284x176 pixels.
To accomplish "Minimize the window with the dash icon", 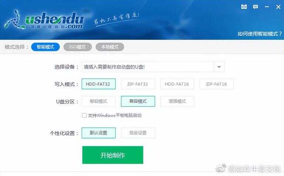I will pos(267,7).
